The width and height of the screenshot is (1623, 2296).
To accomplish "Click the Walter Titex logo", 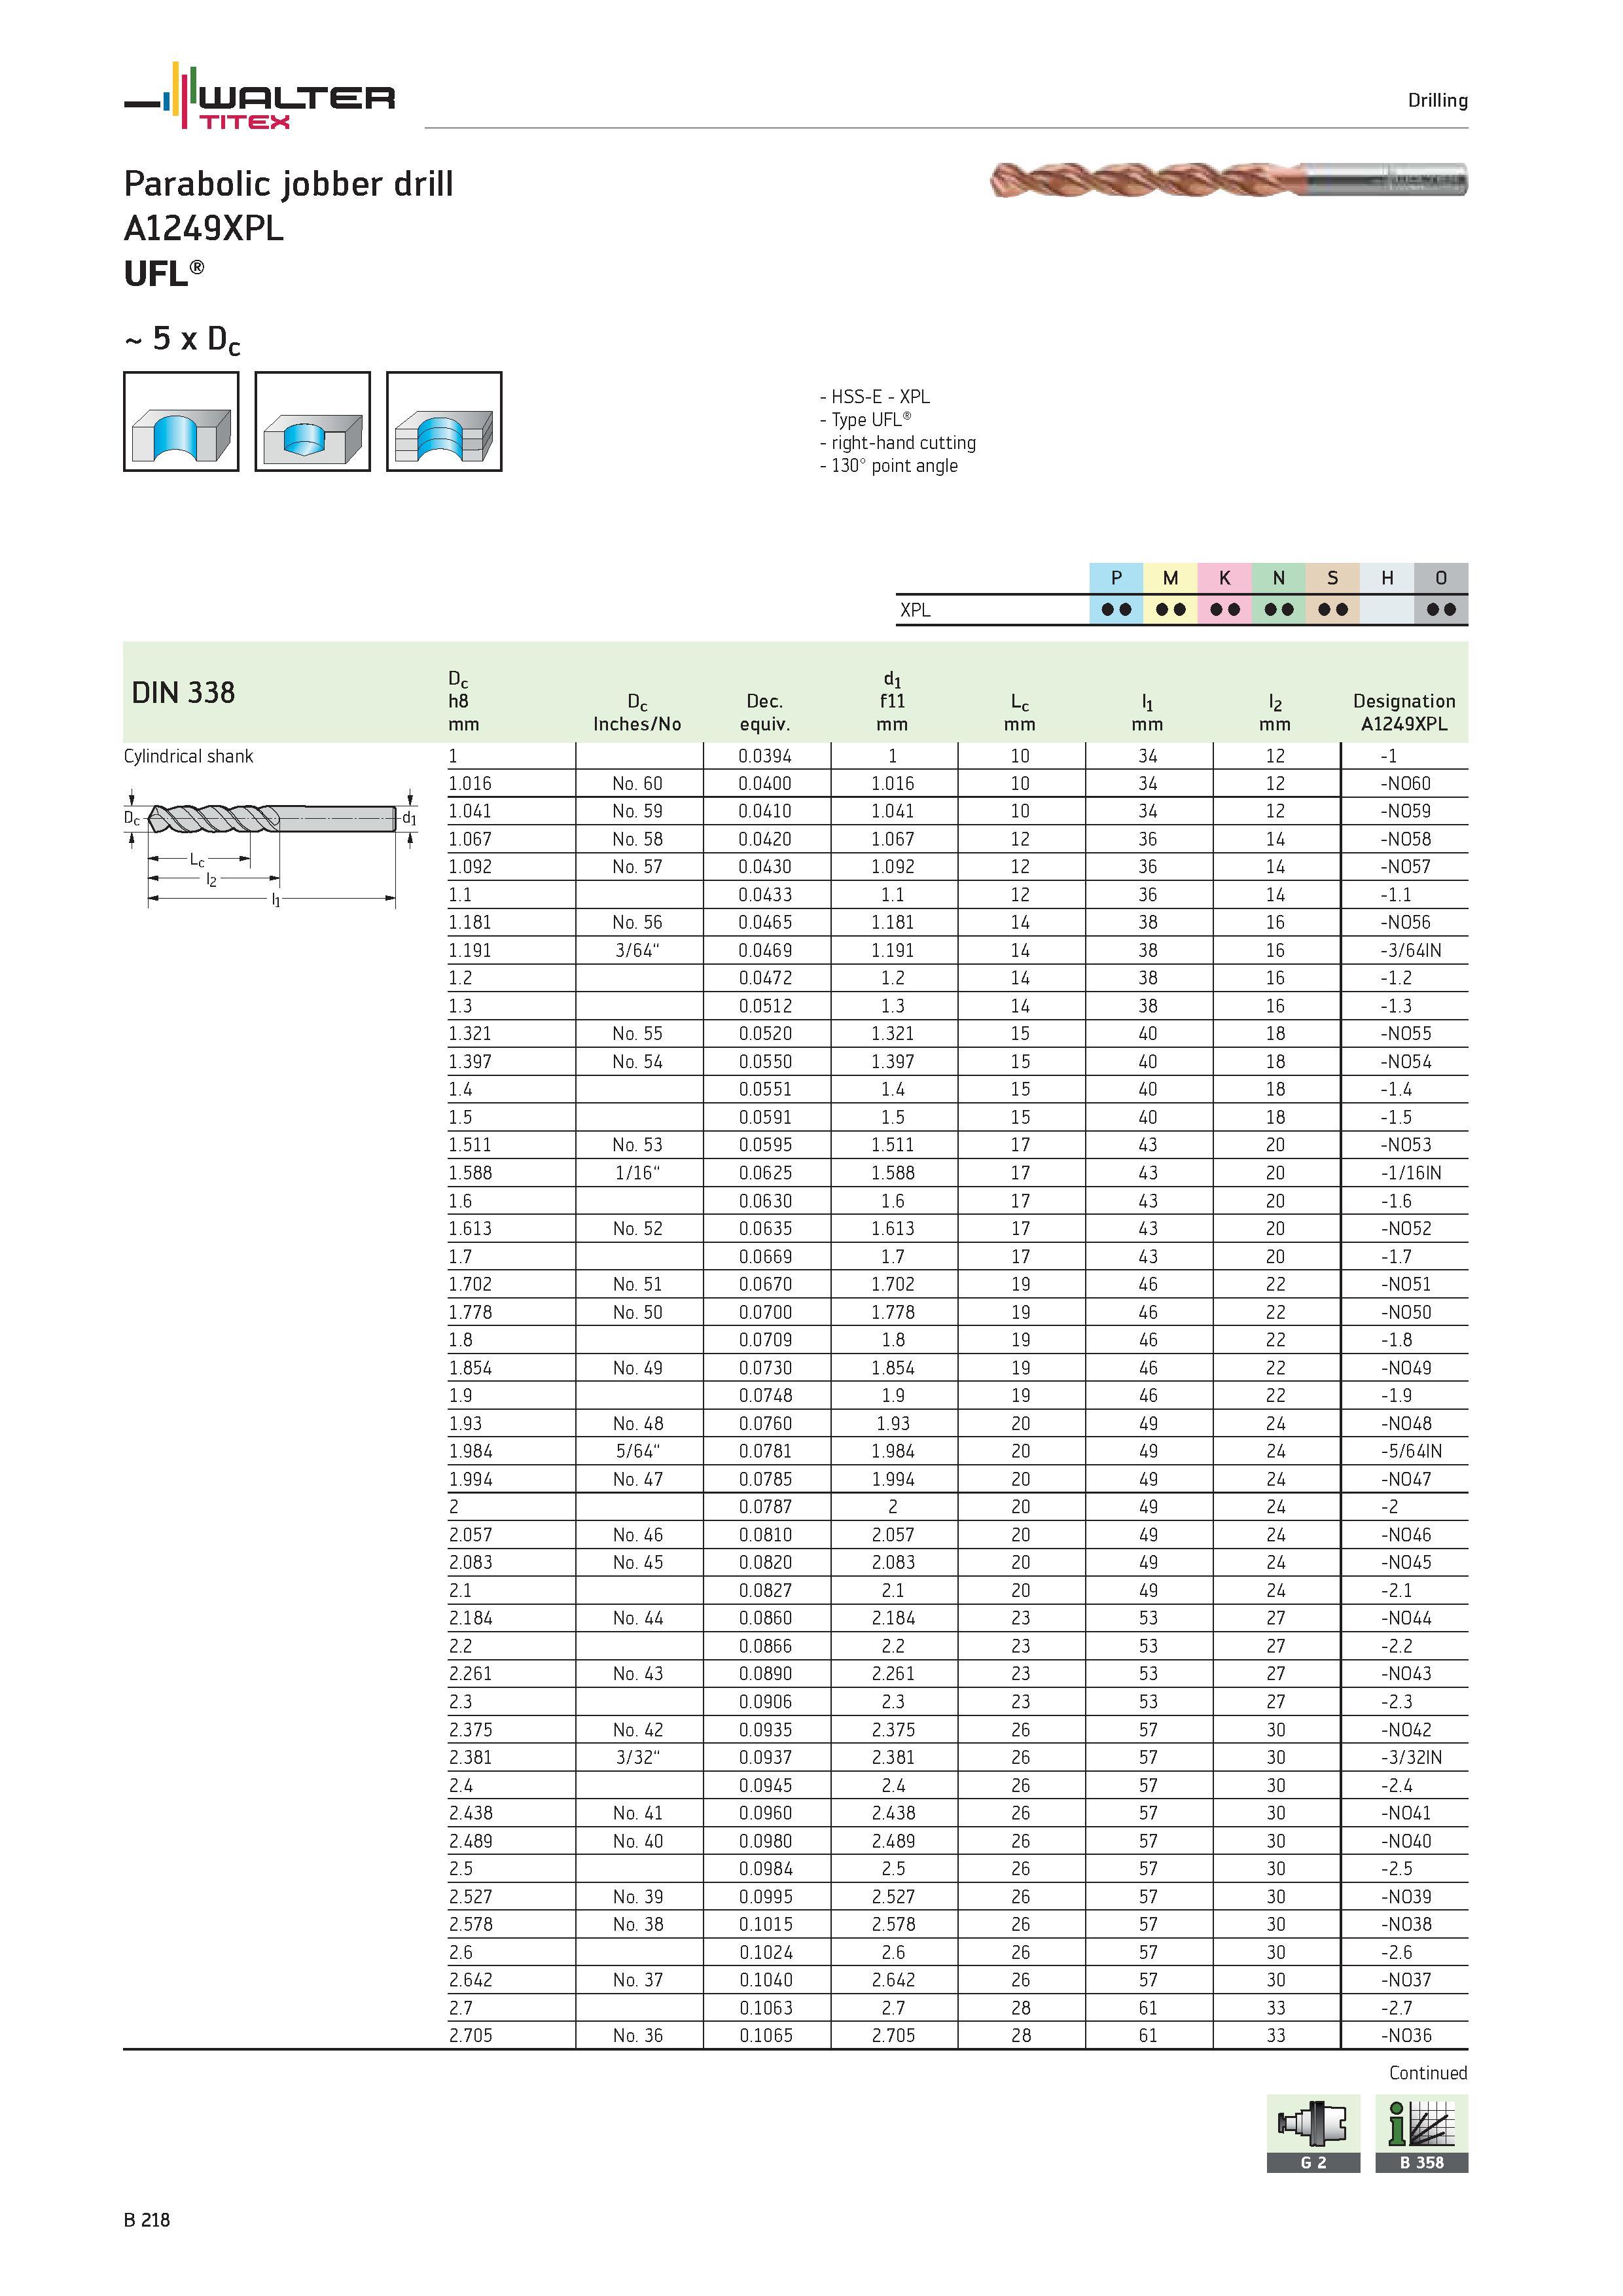I will 259,96.
